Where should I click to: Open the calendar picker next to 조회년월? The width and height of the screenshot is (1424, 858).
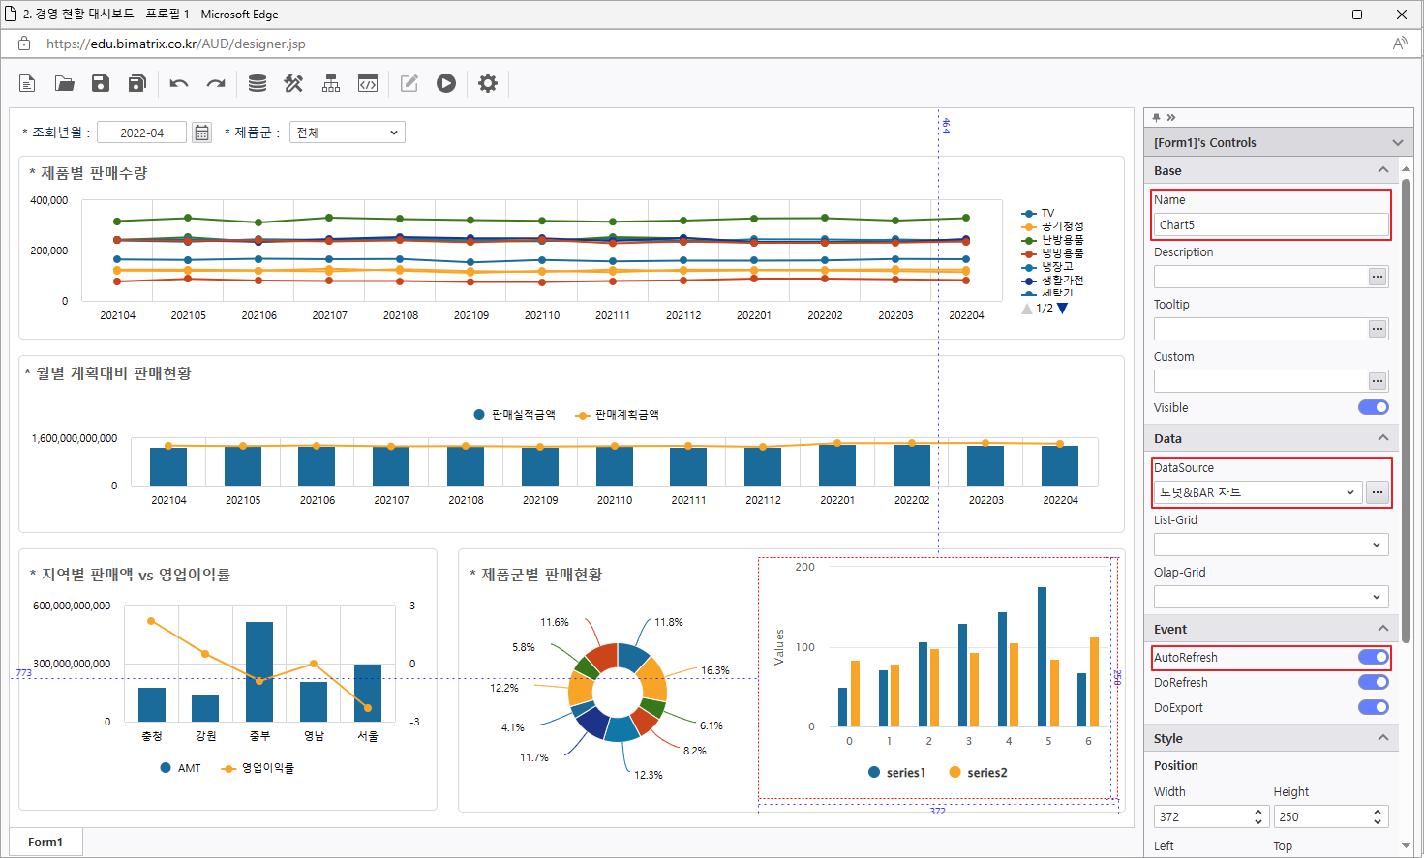[201, 133]
